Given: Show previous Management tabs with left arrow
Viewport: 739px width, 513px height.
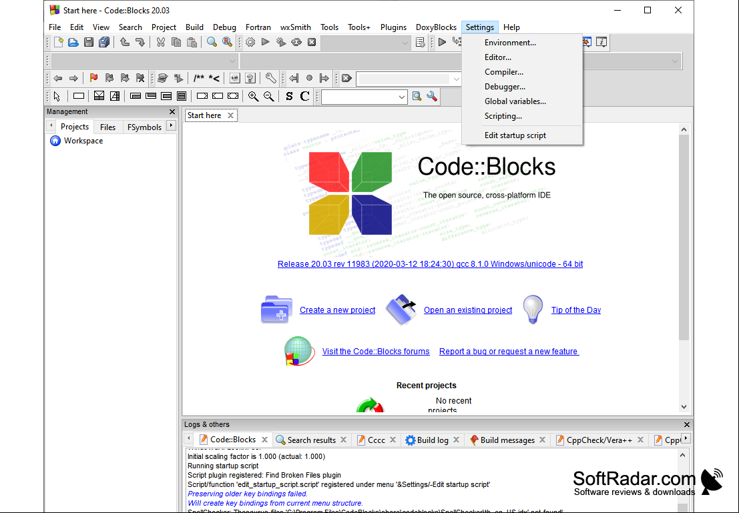Looking at the screenshot, I should click(x=51, y=126).
